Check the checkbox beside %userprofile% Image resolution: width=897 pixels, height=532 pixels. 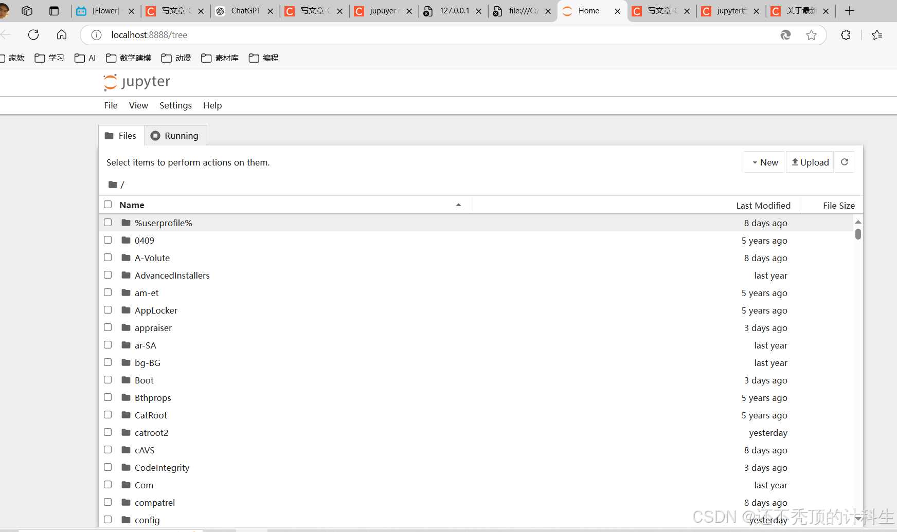point(107,222)
